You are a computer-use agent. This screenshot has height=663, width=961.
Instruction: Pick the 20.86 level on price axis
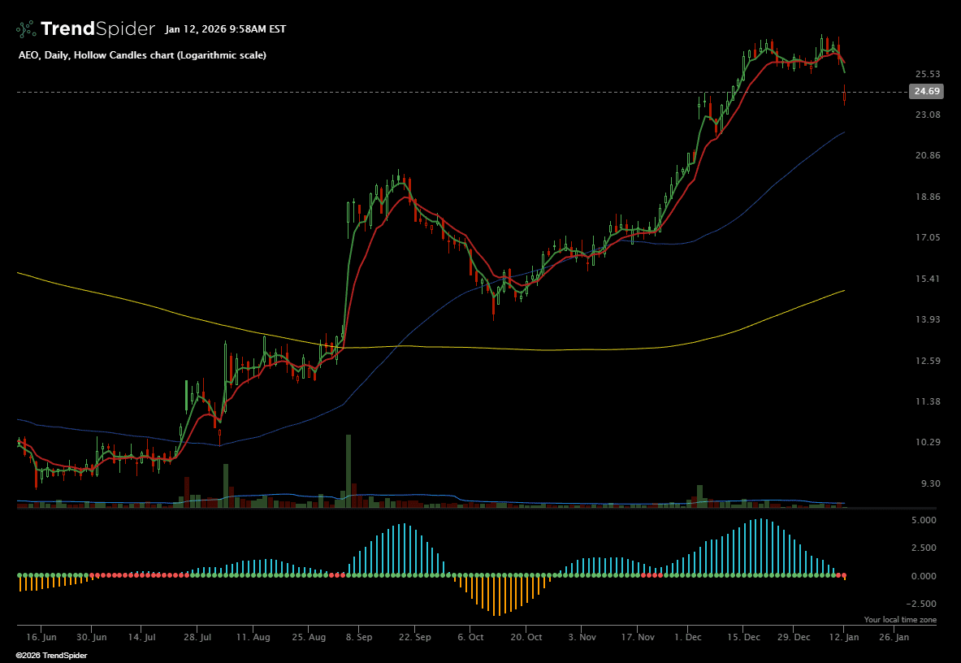coord(927,155)
